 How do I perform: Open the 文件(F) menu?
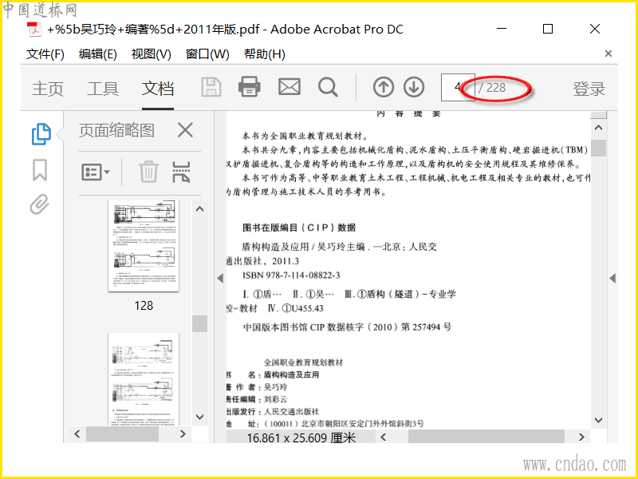tap(45, 54)
